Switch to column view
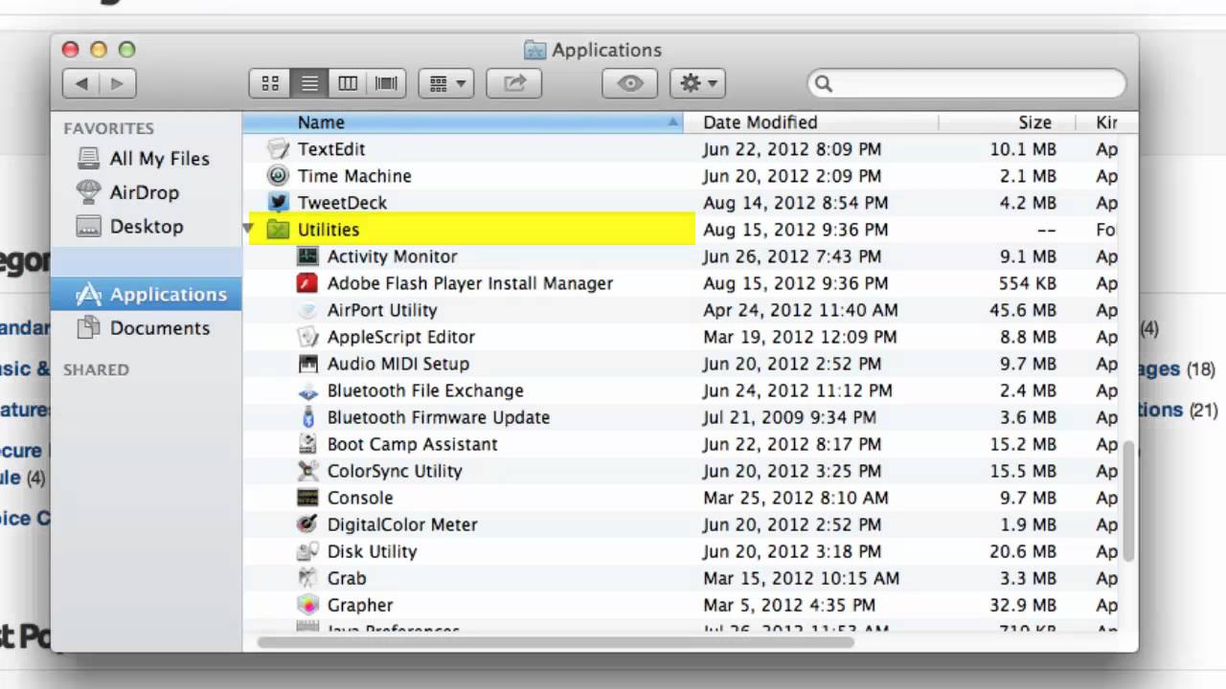The image size is (1226, 689). (348, 84)
